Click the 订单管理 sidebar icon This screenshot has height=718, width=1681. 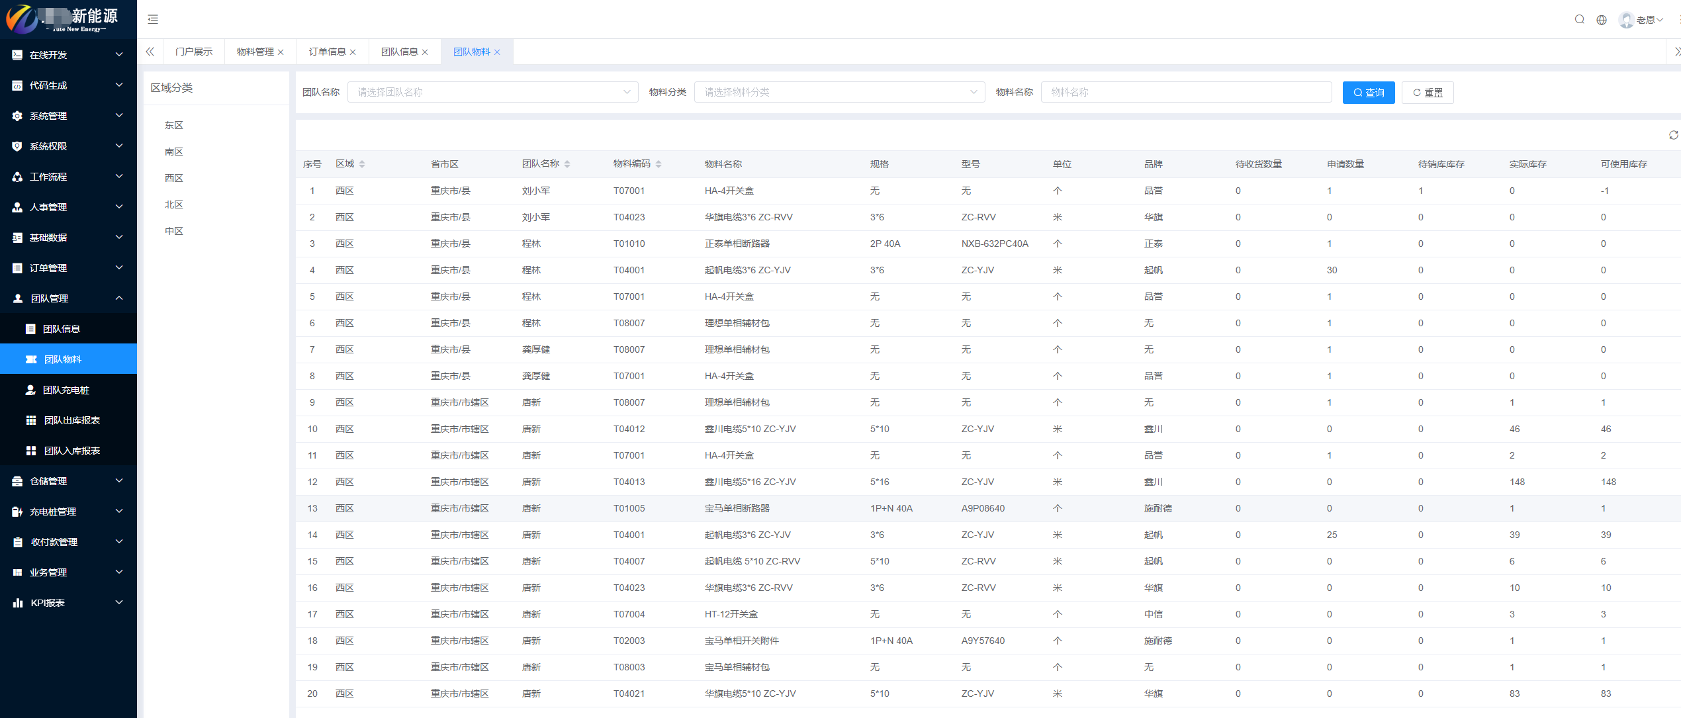pyautogui.click(x=17, y=268)
